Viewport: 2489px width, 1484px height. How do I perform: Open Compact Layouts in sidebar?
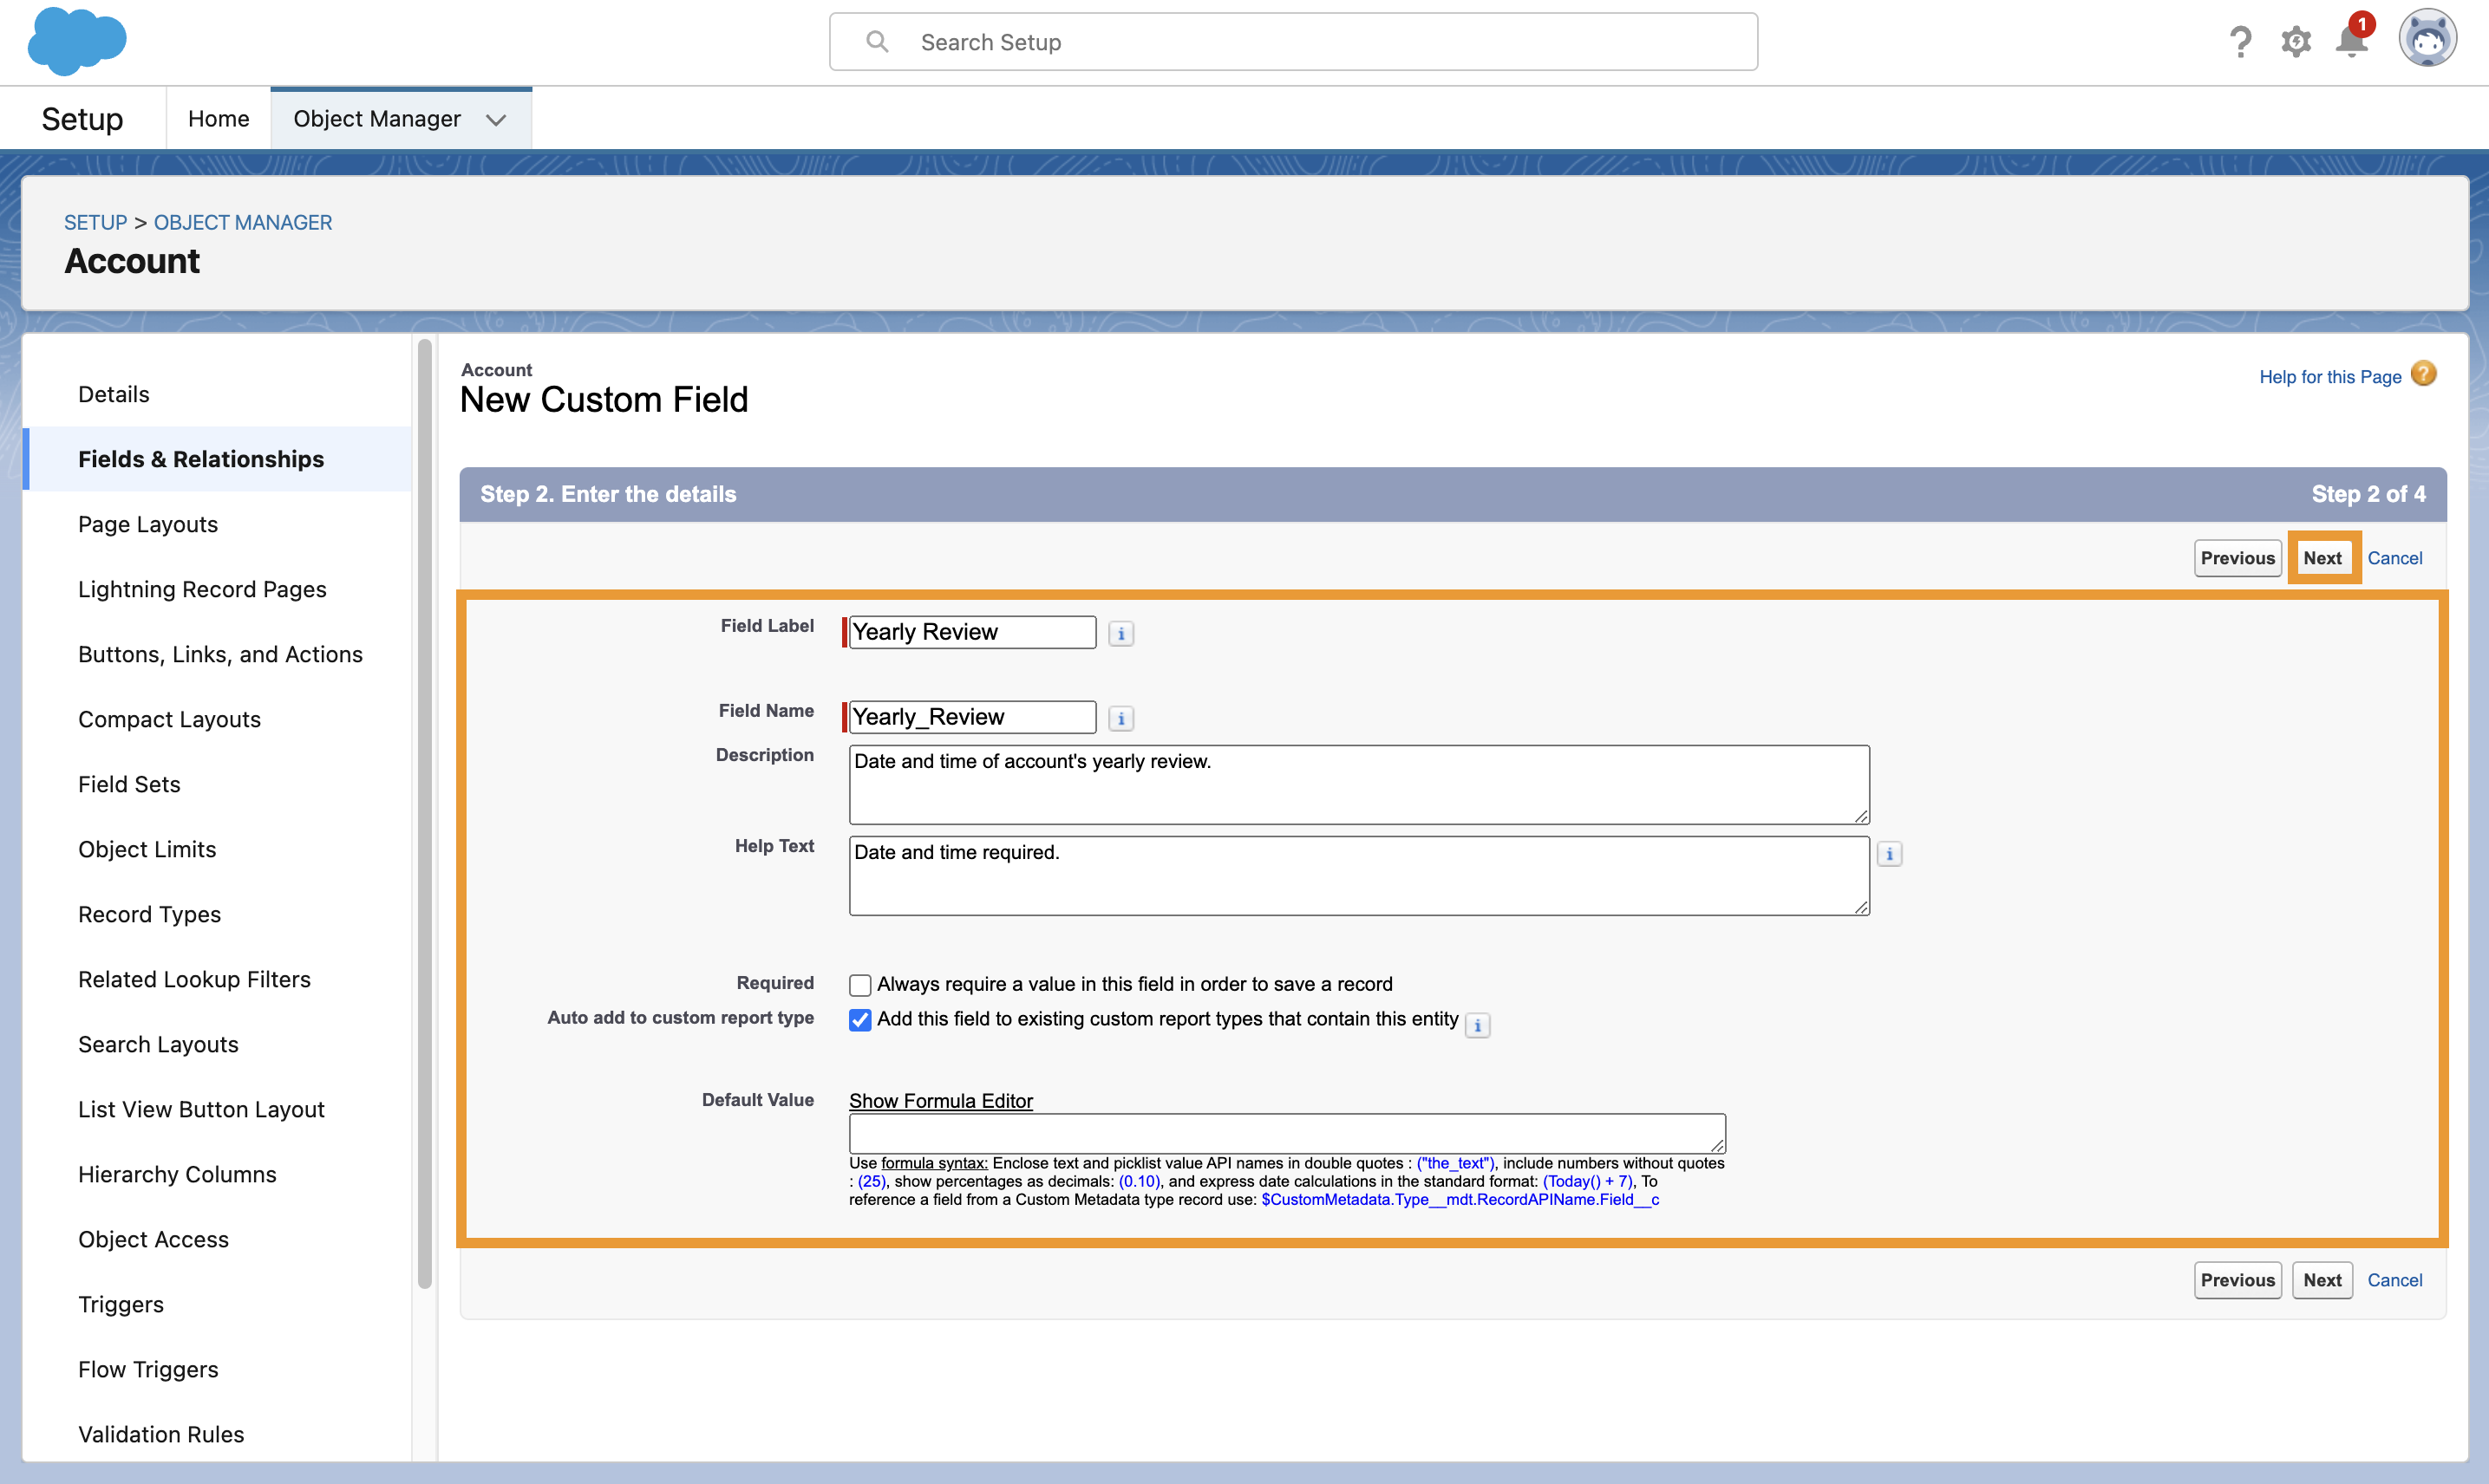coord(169,719)
